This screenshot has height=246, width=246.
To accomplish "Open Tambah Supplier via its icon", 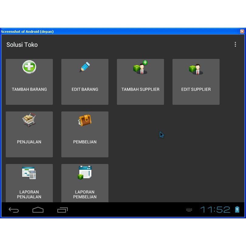I will tap(140, 67).
